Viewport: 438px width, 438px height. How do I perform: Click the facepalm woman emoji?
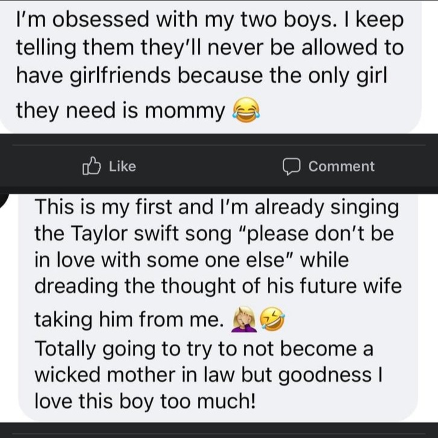244,319
